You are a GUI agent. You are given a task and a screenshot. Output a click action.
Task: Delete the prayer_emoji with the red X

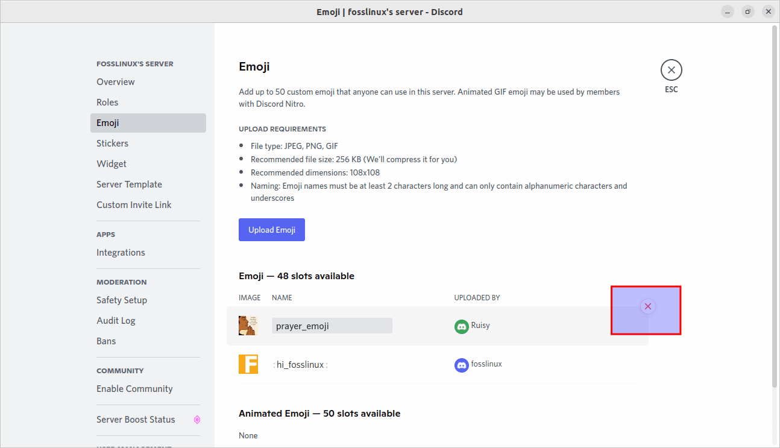point(648,306)
